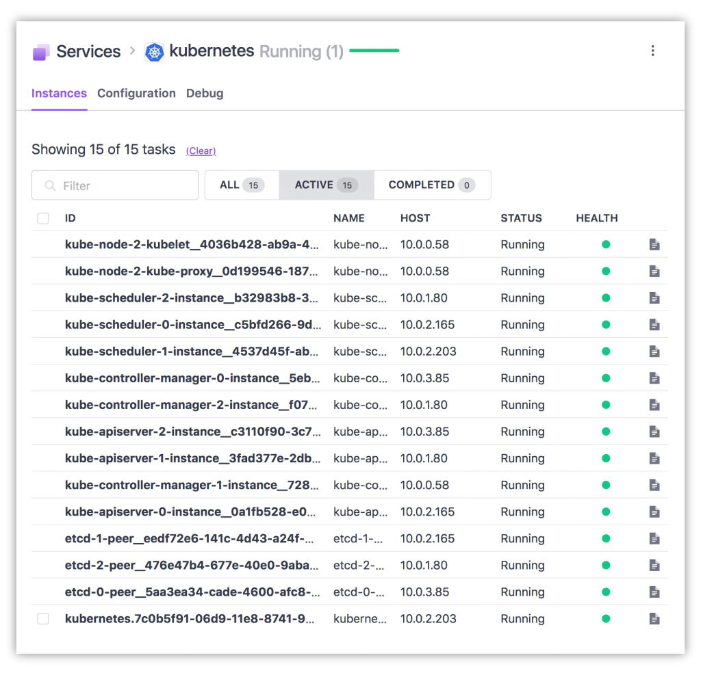Open logs icon for kube-scheduler-2-instance task
Image resolution: width=701 pixels, height=675 pixels.
click(x=654, y=298)
